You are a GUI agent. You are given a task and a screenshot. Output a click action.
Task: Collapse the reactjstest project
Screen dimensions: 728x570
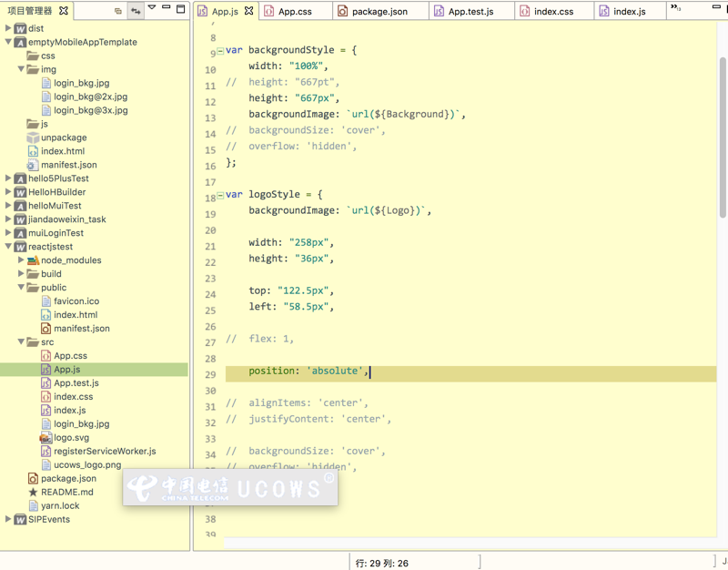(8, 247)
